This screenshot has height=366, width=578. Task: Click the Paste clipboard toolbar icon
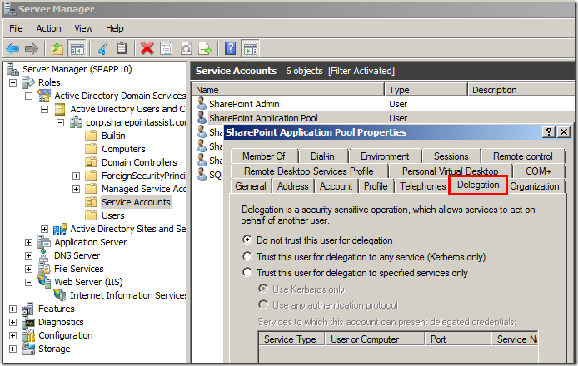[x=122, y=48]
